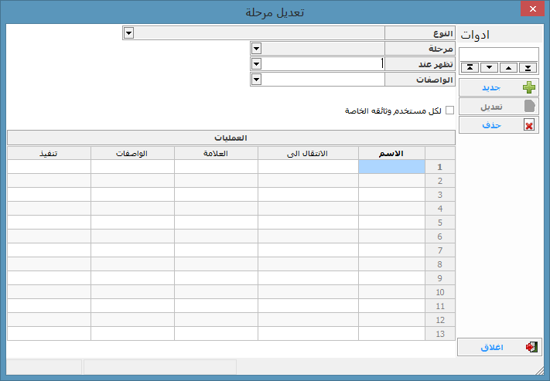The height and width of the screenshot is (381, 550).
Task: Click the تنفيذ cell in row 3
Action: click(x=49, y=195)
